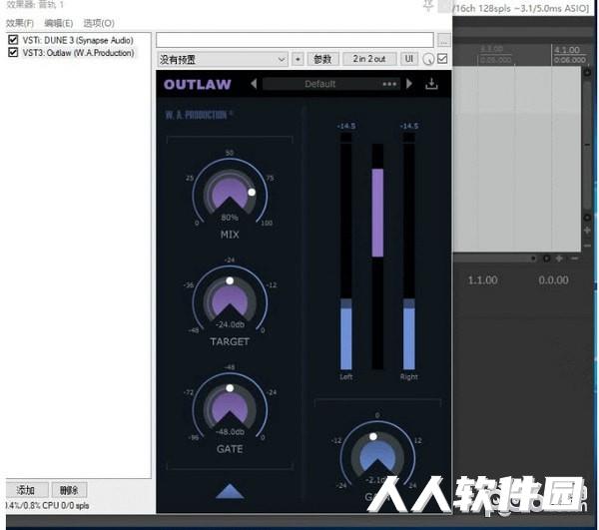Click the 1.1.00 position readout in REAPER
599x530 pixels.
(x=482, y=280)
